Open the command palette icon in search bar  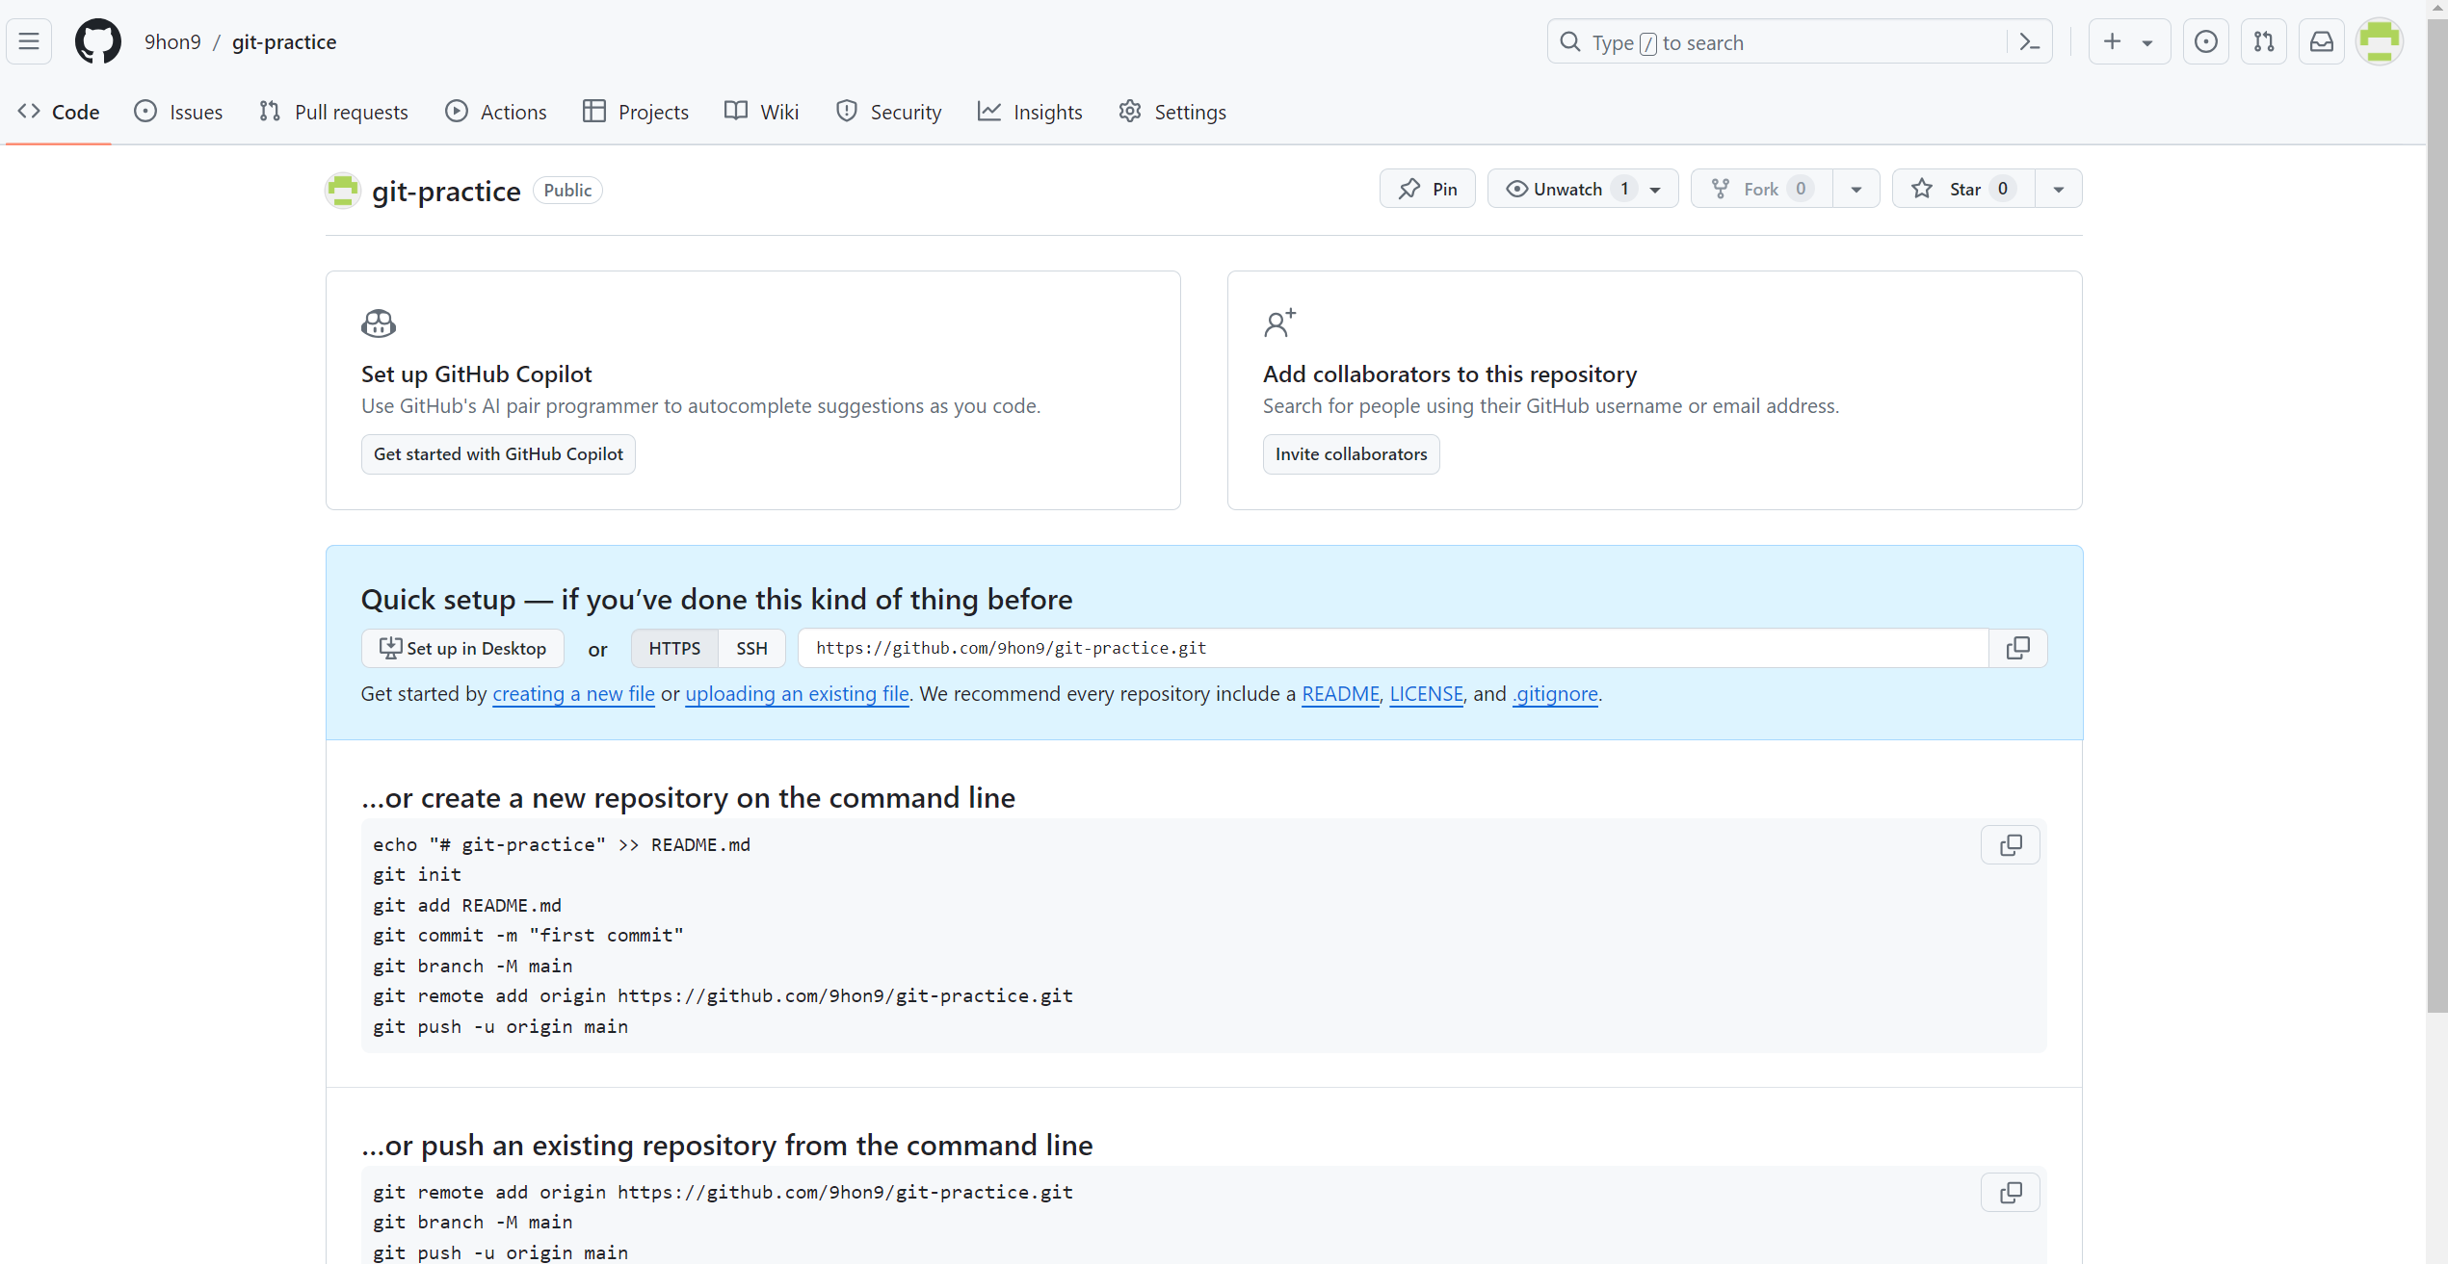(x=2030, y=42)
